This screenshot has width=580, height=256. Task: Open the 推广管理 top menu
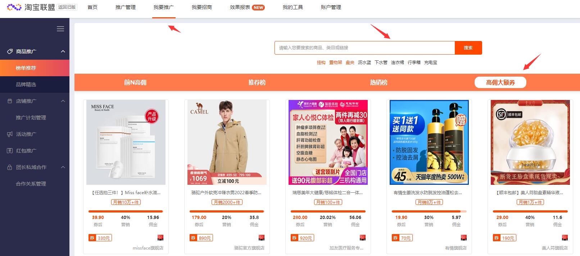[x=126, y=7]
